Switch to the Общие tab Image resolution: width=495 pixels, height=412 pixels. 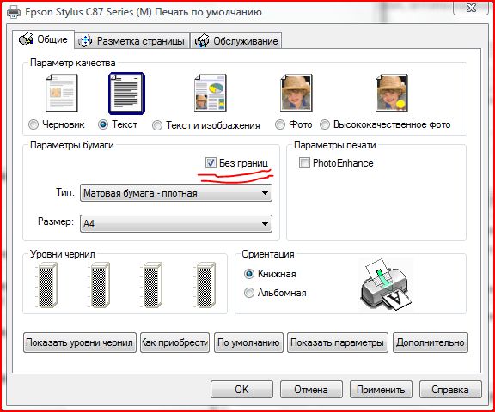(43, 39)
